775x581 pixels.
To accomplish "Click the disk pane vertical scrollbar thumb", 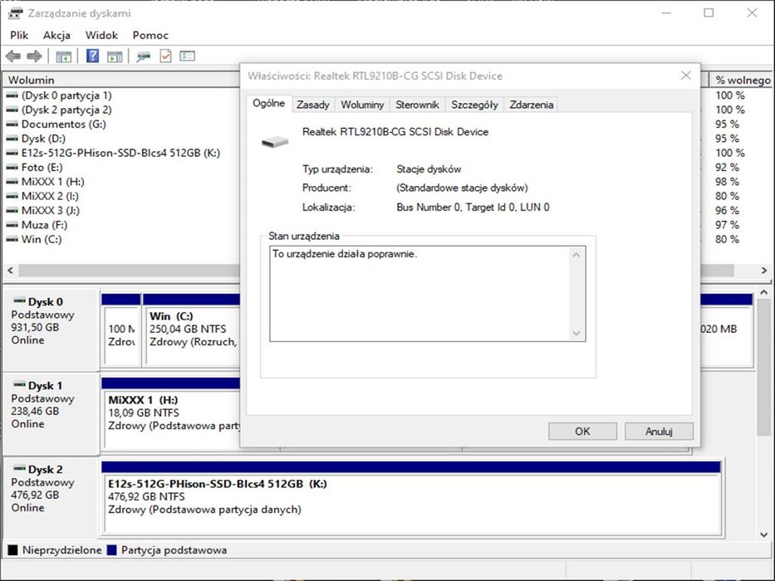I will pos(763,368).
